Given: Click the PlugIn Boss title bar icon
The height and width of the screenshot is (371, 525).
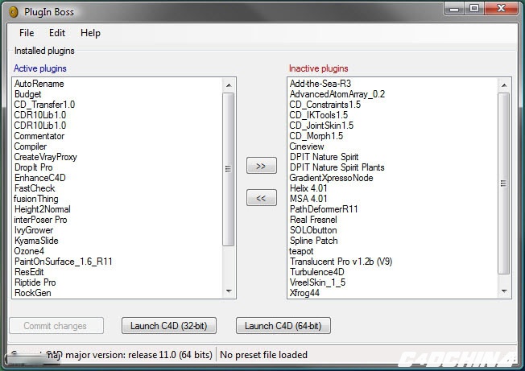Looking at the screenshot, I should [x=14, y=12].
